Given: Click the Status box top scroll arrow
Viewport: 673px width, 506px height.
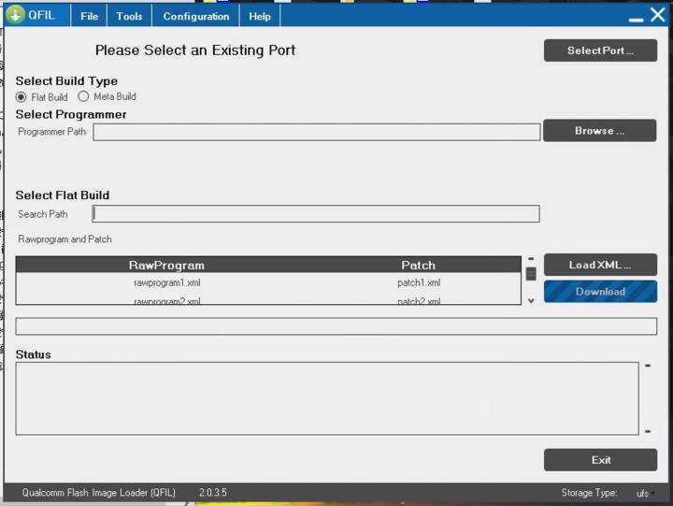Looking at the screenshot, I should [648, 366].
